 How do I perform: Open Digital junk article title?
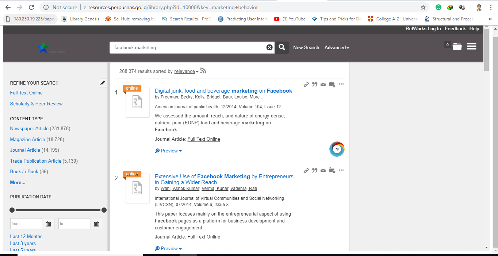223,91
